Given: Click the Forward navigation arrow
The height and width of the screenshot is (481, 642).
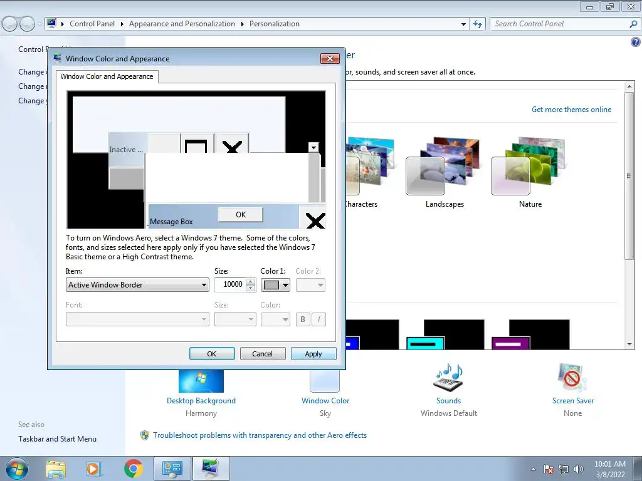Looking at the screenshot, I should (28, 24).
